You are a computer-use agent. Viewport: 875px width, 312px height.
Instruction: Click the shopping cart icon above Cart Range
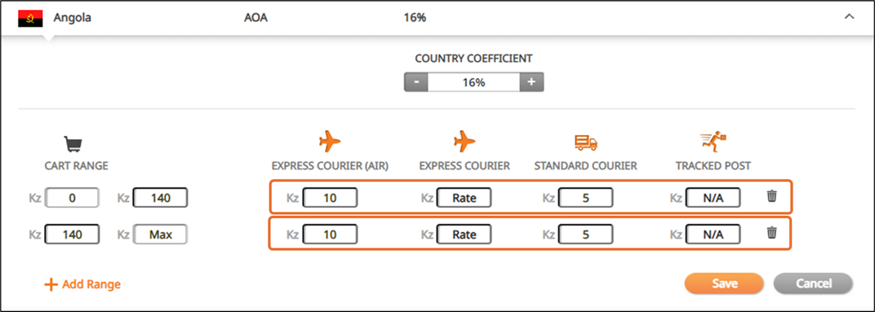click(73, 145)
